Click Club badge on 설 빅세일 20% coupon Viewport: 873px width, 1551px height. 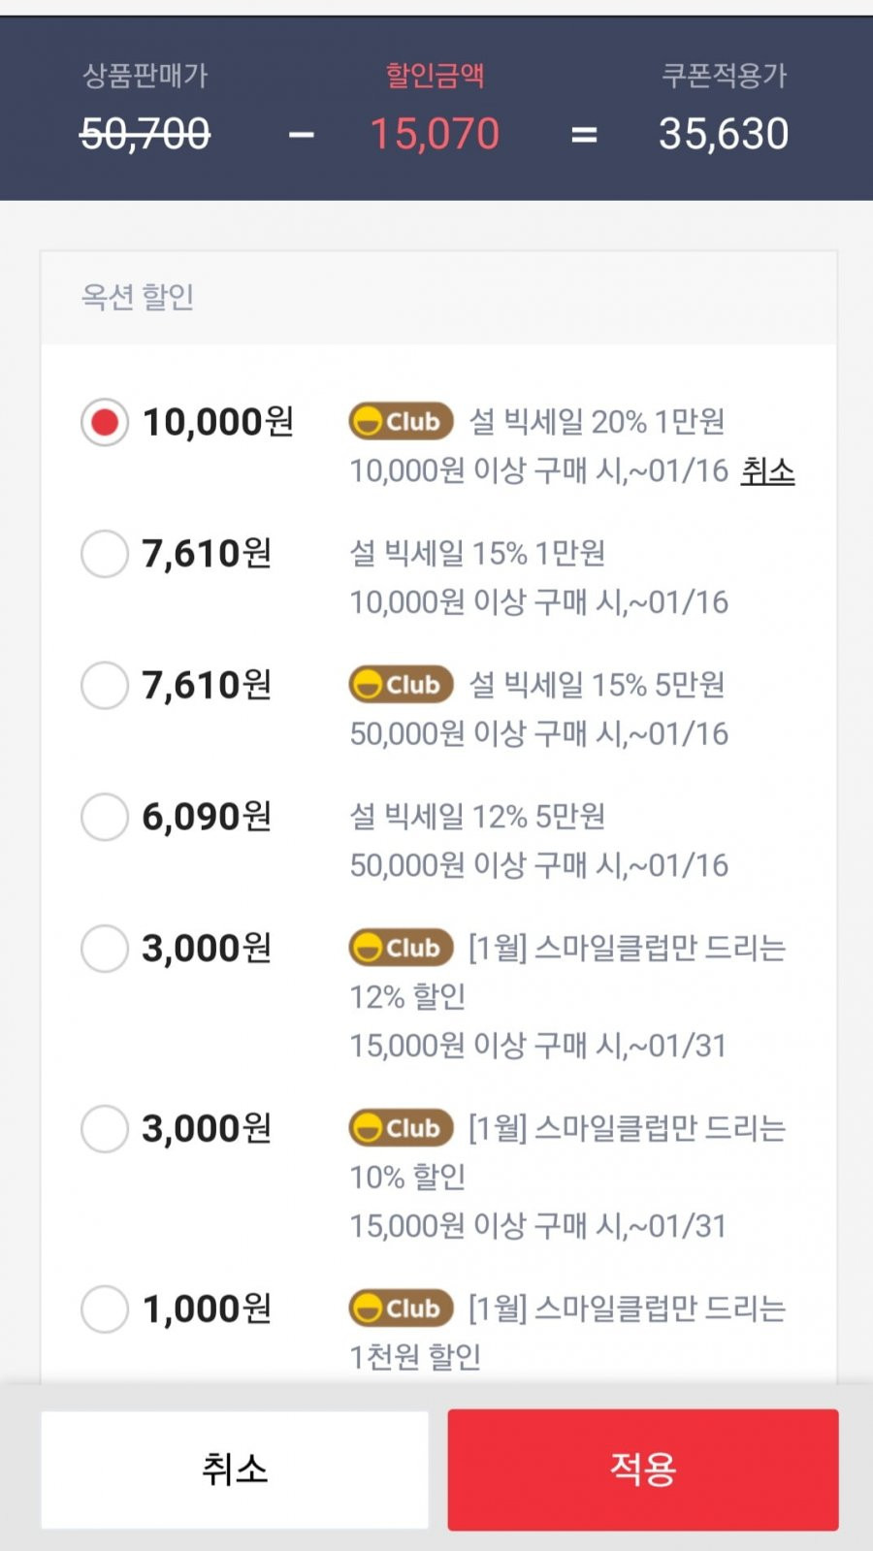(x=401, y=422)
